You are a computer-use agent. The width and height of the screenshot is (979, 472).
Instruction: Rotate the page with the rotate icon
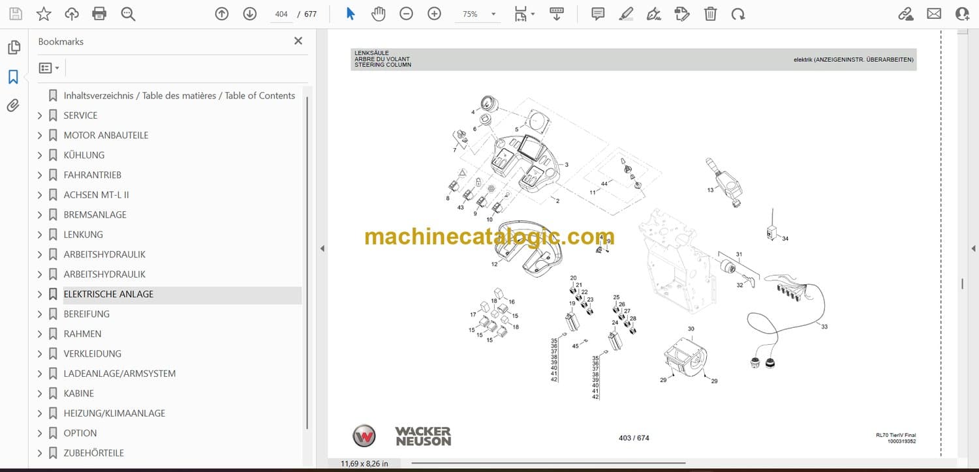click(738, 14)
